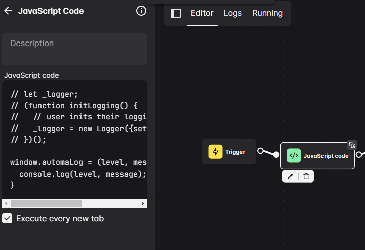This screenshot has height=250, width=365.
Task: Toggle the sidebar panel icon
Action: point(176,13)
